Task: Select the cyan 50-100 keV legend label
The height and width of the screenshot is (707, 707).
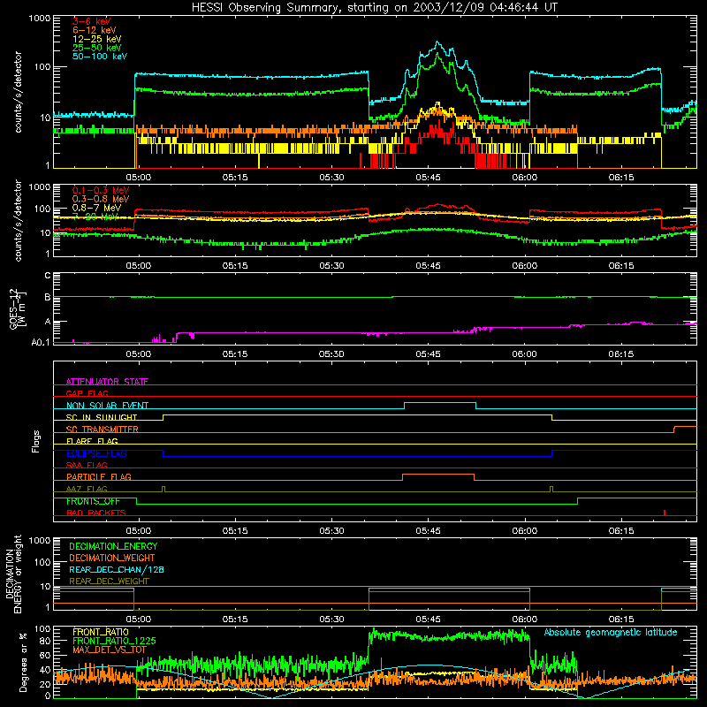Action: [99, 57]
